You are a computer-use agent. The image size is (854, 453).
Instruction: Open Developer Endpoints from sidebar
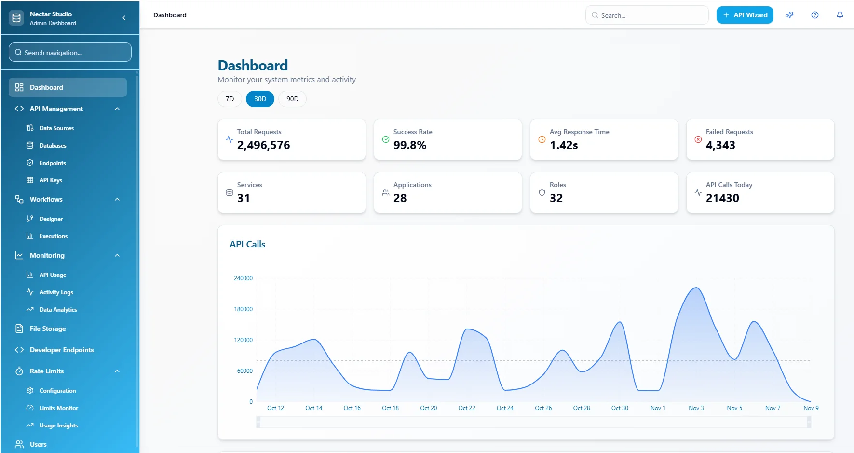[x=61, y=350]
